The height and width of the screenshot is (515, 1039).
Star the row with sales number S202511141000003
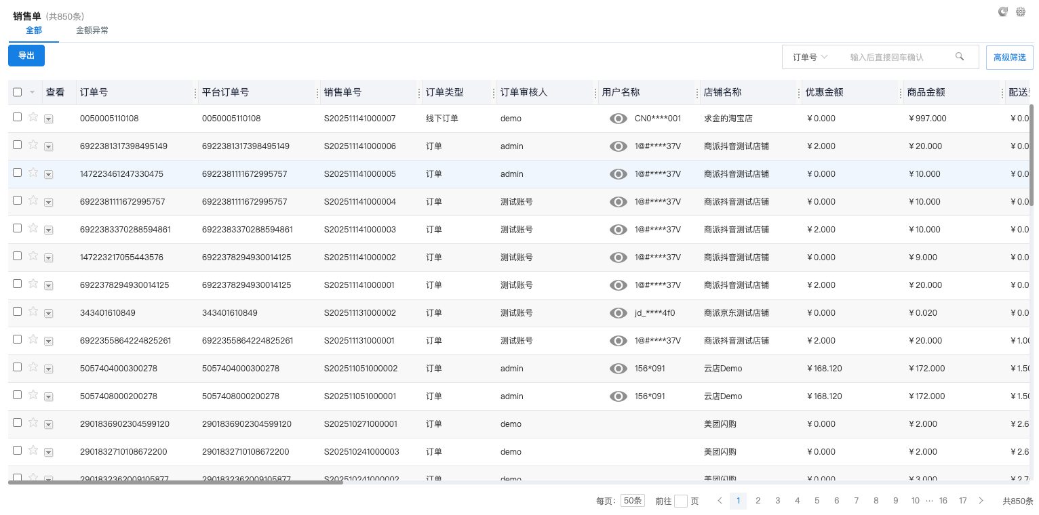[33, 228]
